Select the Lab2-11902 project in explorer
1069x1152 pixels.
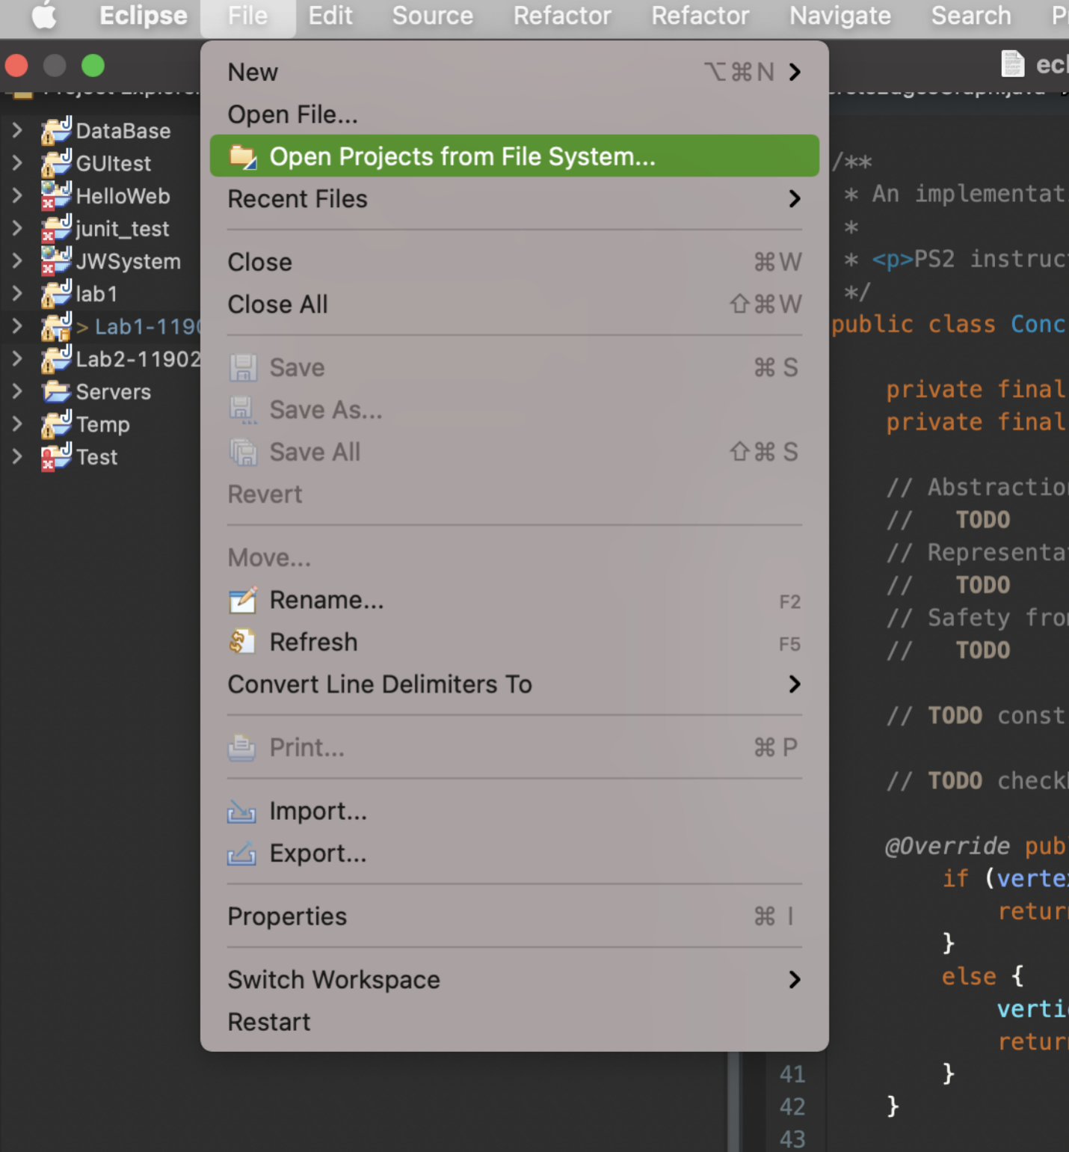pyautogui.click(x=138, y=359)
